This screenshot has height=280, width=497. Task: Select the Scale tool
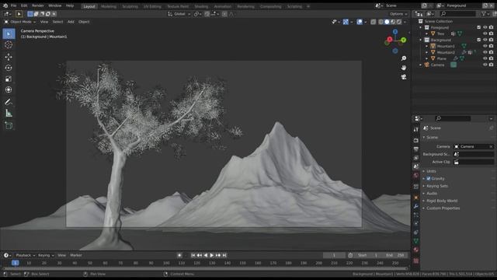[9, 79]
